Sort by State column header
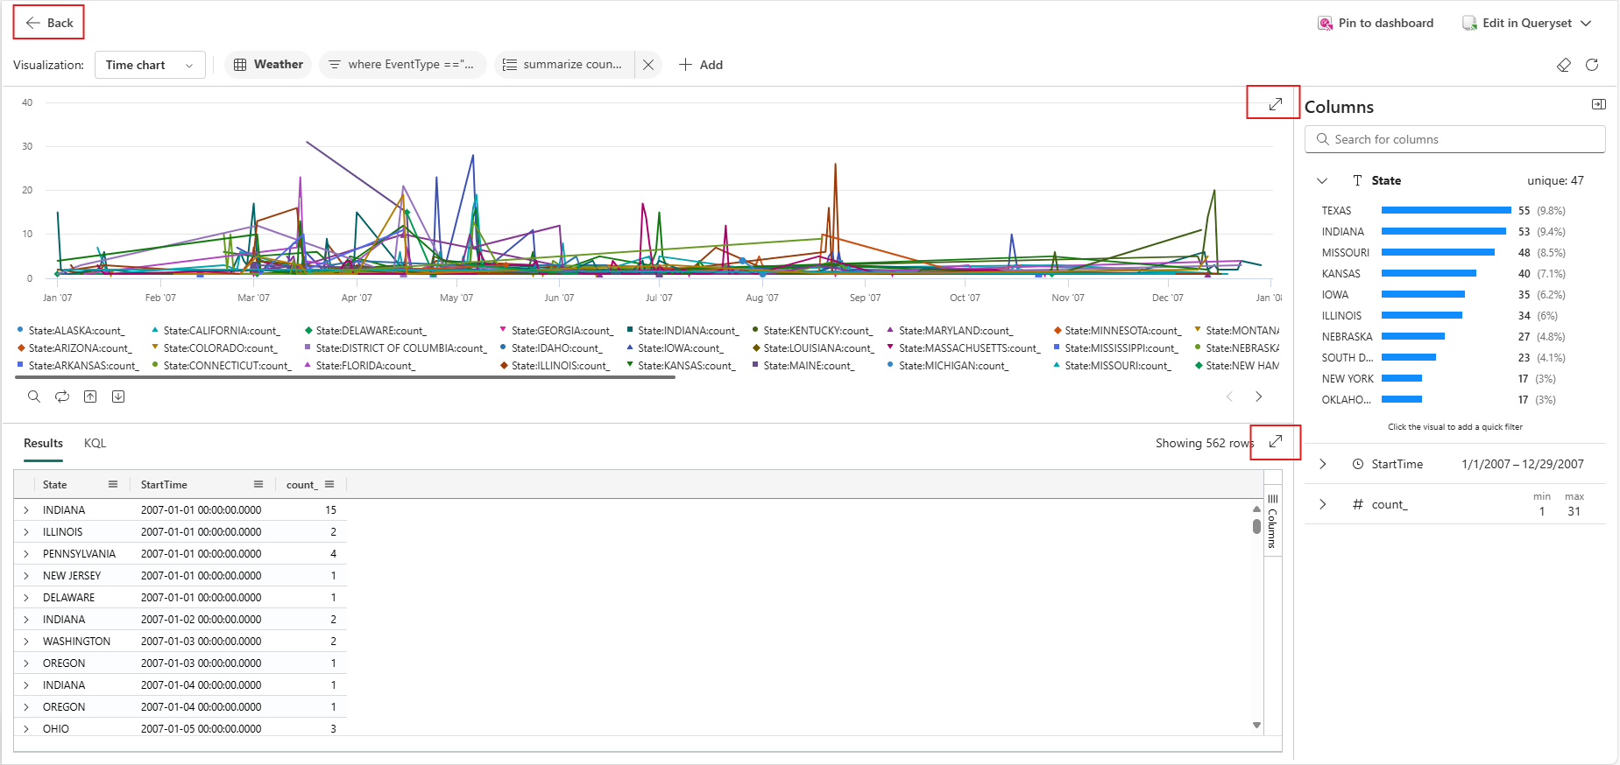This screenshot has height=765, width=1620. 54,484
